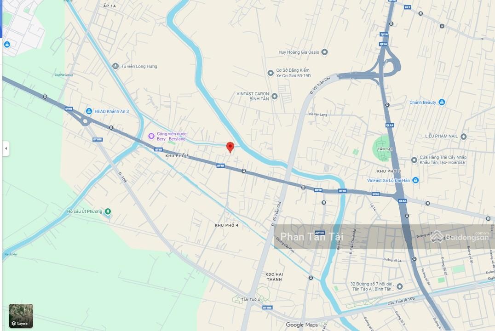Open HEAD Khánh An 3 shop marker
Screen dimensions: 495x331
pyautogui.click(x=89, y=111)
